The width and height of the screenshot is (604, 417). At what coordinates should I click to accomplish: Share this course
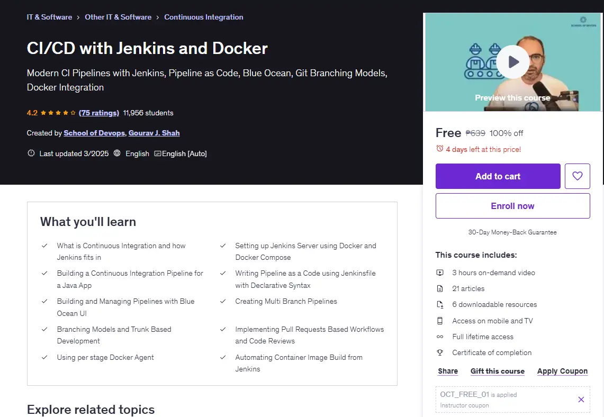[x=448, y=371]
